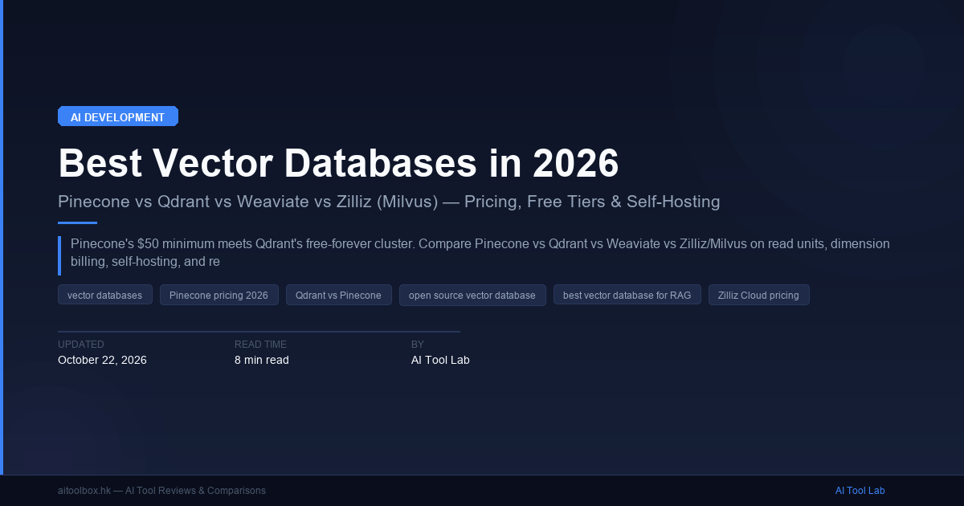The width and height of the screenshot is (964, 506).
Task: Click the AI DEVELOPMENT category badge
Action: [x=118, y=116]
